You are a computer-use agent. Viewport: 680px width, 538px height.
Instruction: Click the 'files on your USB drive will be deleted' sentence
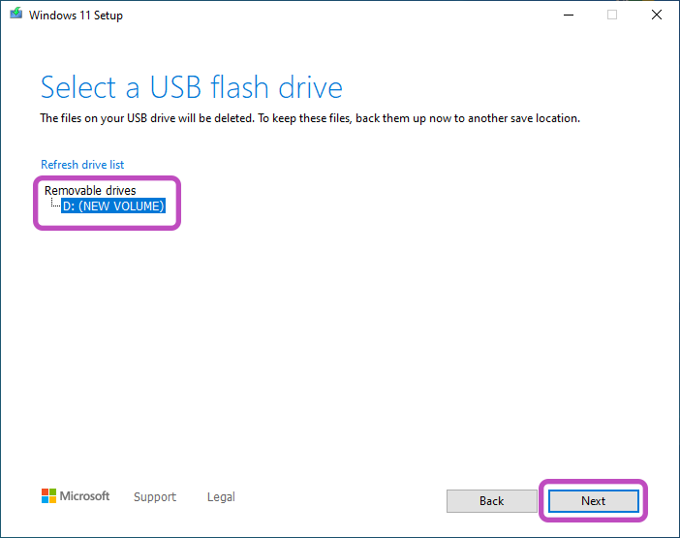(x=147, y=118)
